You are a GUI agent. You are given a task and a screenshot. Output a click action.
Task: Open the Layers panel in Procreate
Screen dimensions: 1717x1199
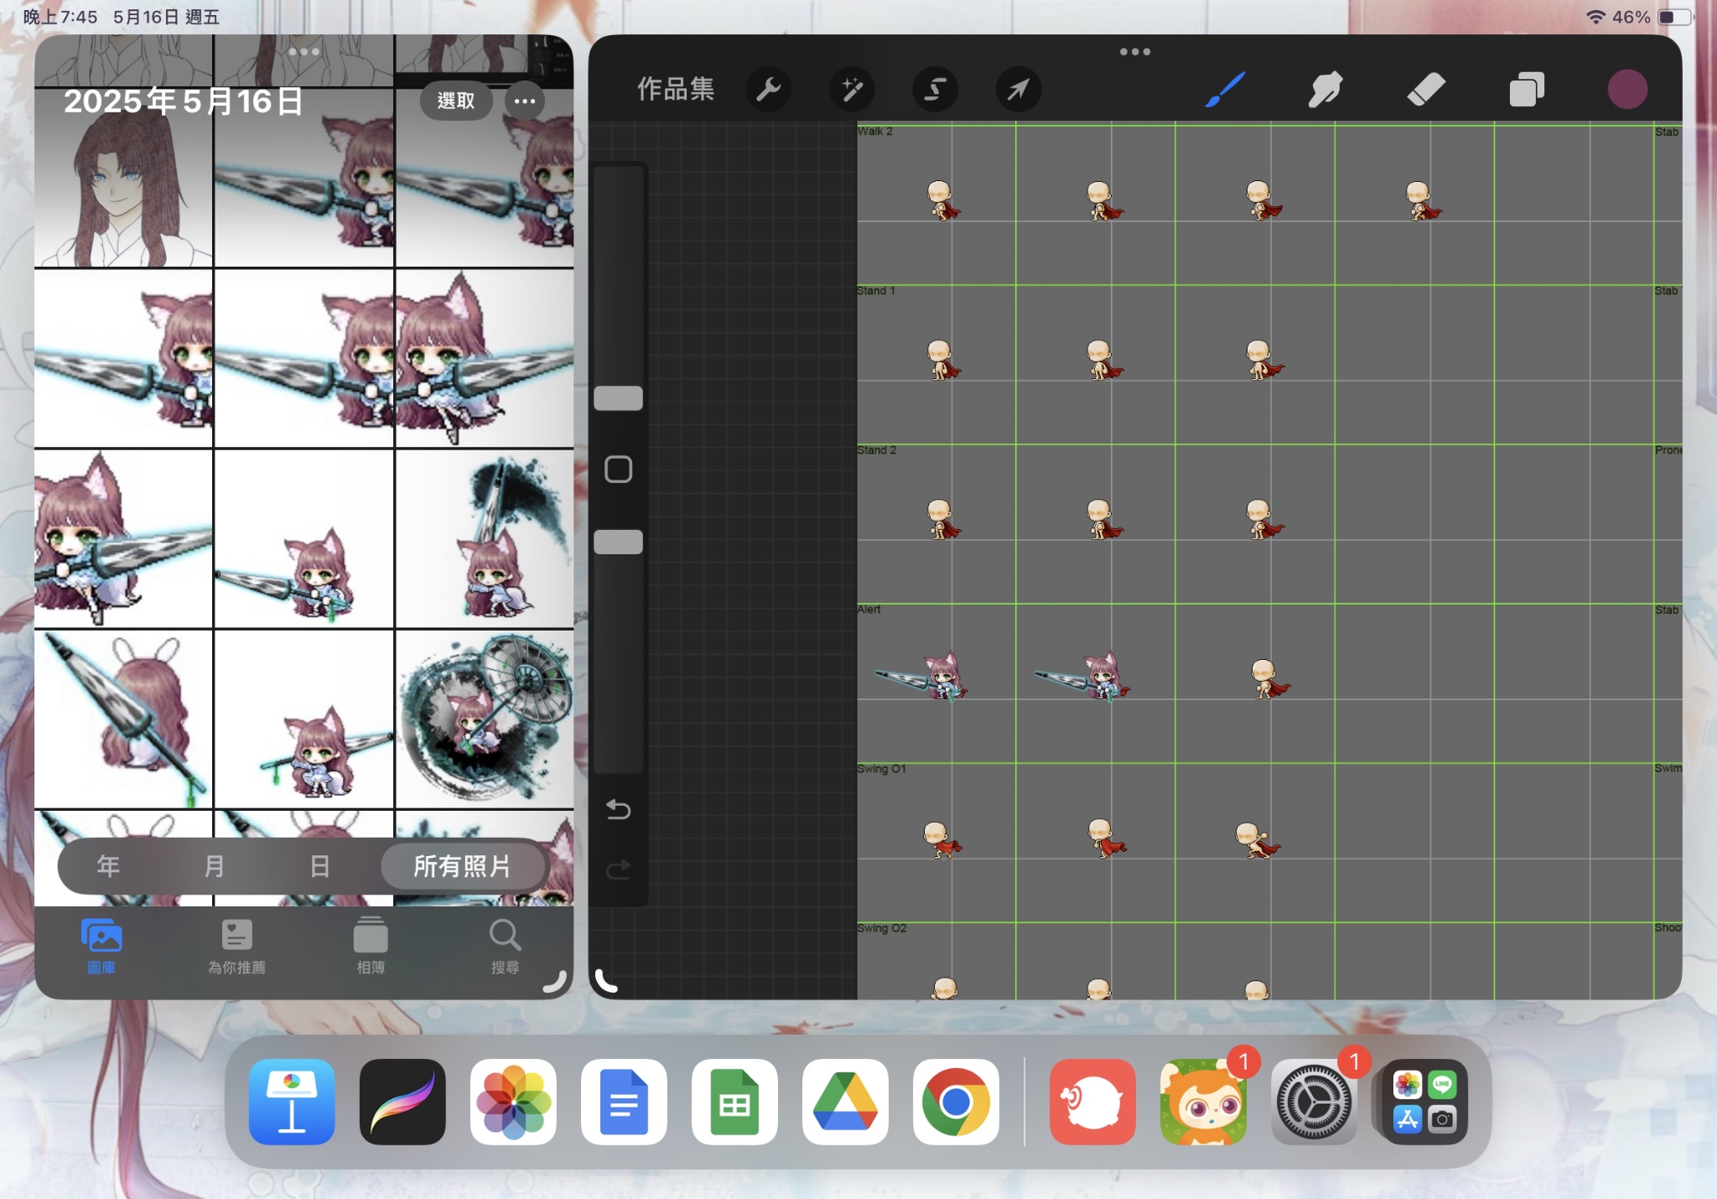[x=1526, y=89]
